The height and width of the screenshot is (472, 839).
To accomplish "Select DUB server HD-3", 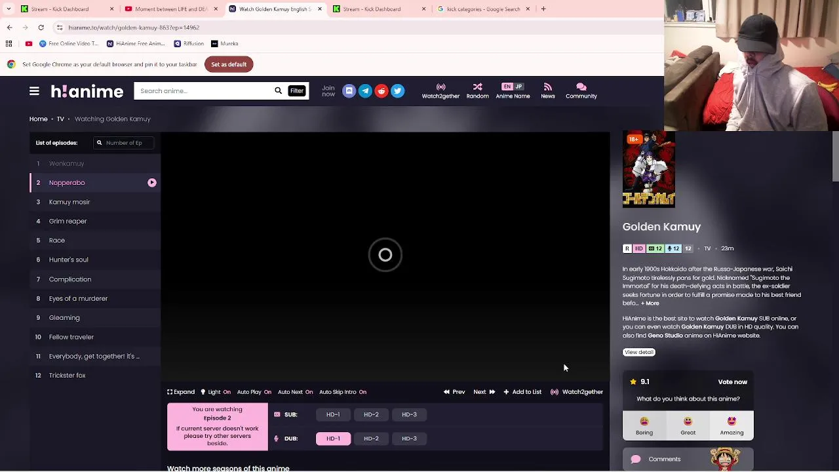I will click(409, 439).
